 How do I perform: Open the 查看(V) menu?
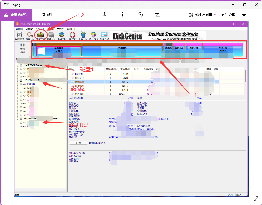click(61, 29)
